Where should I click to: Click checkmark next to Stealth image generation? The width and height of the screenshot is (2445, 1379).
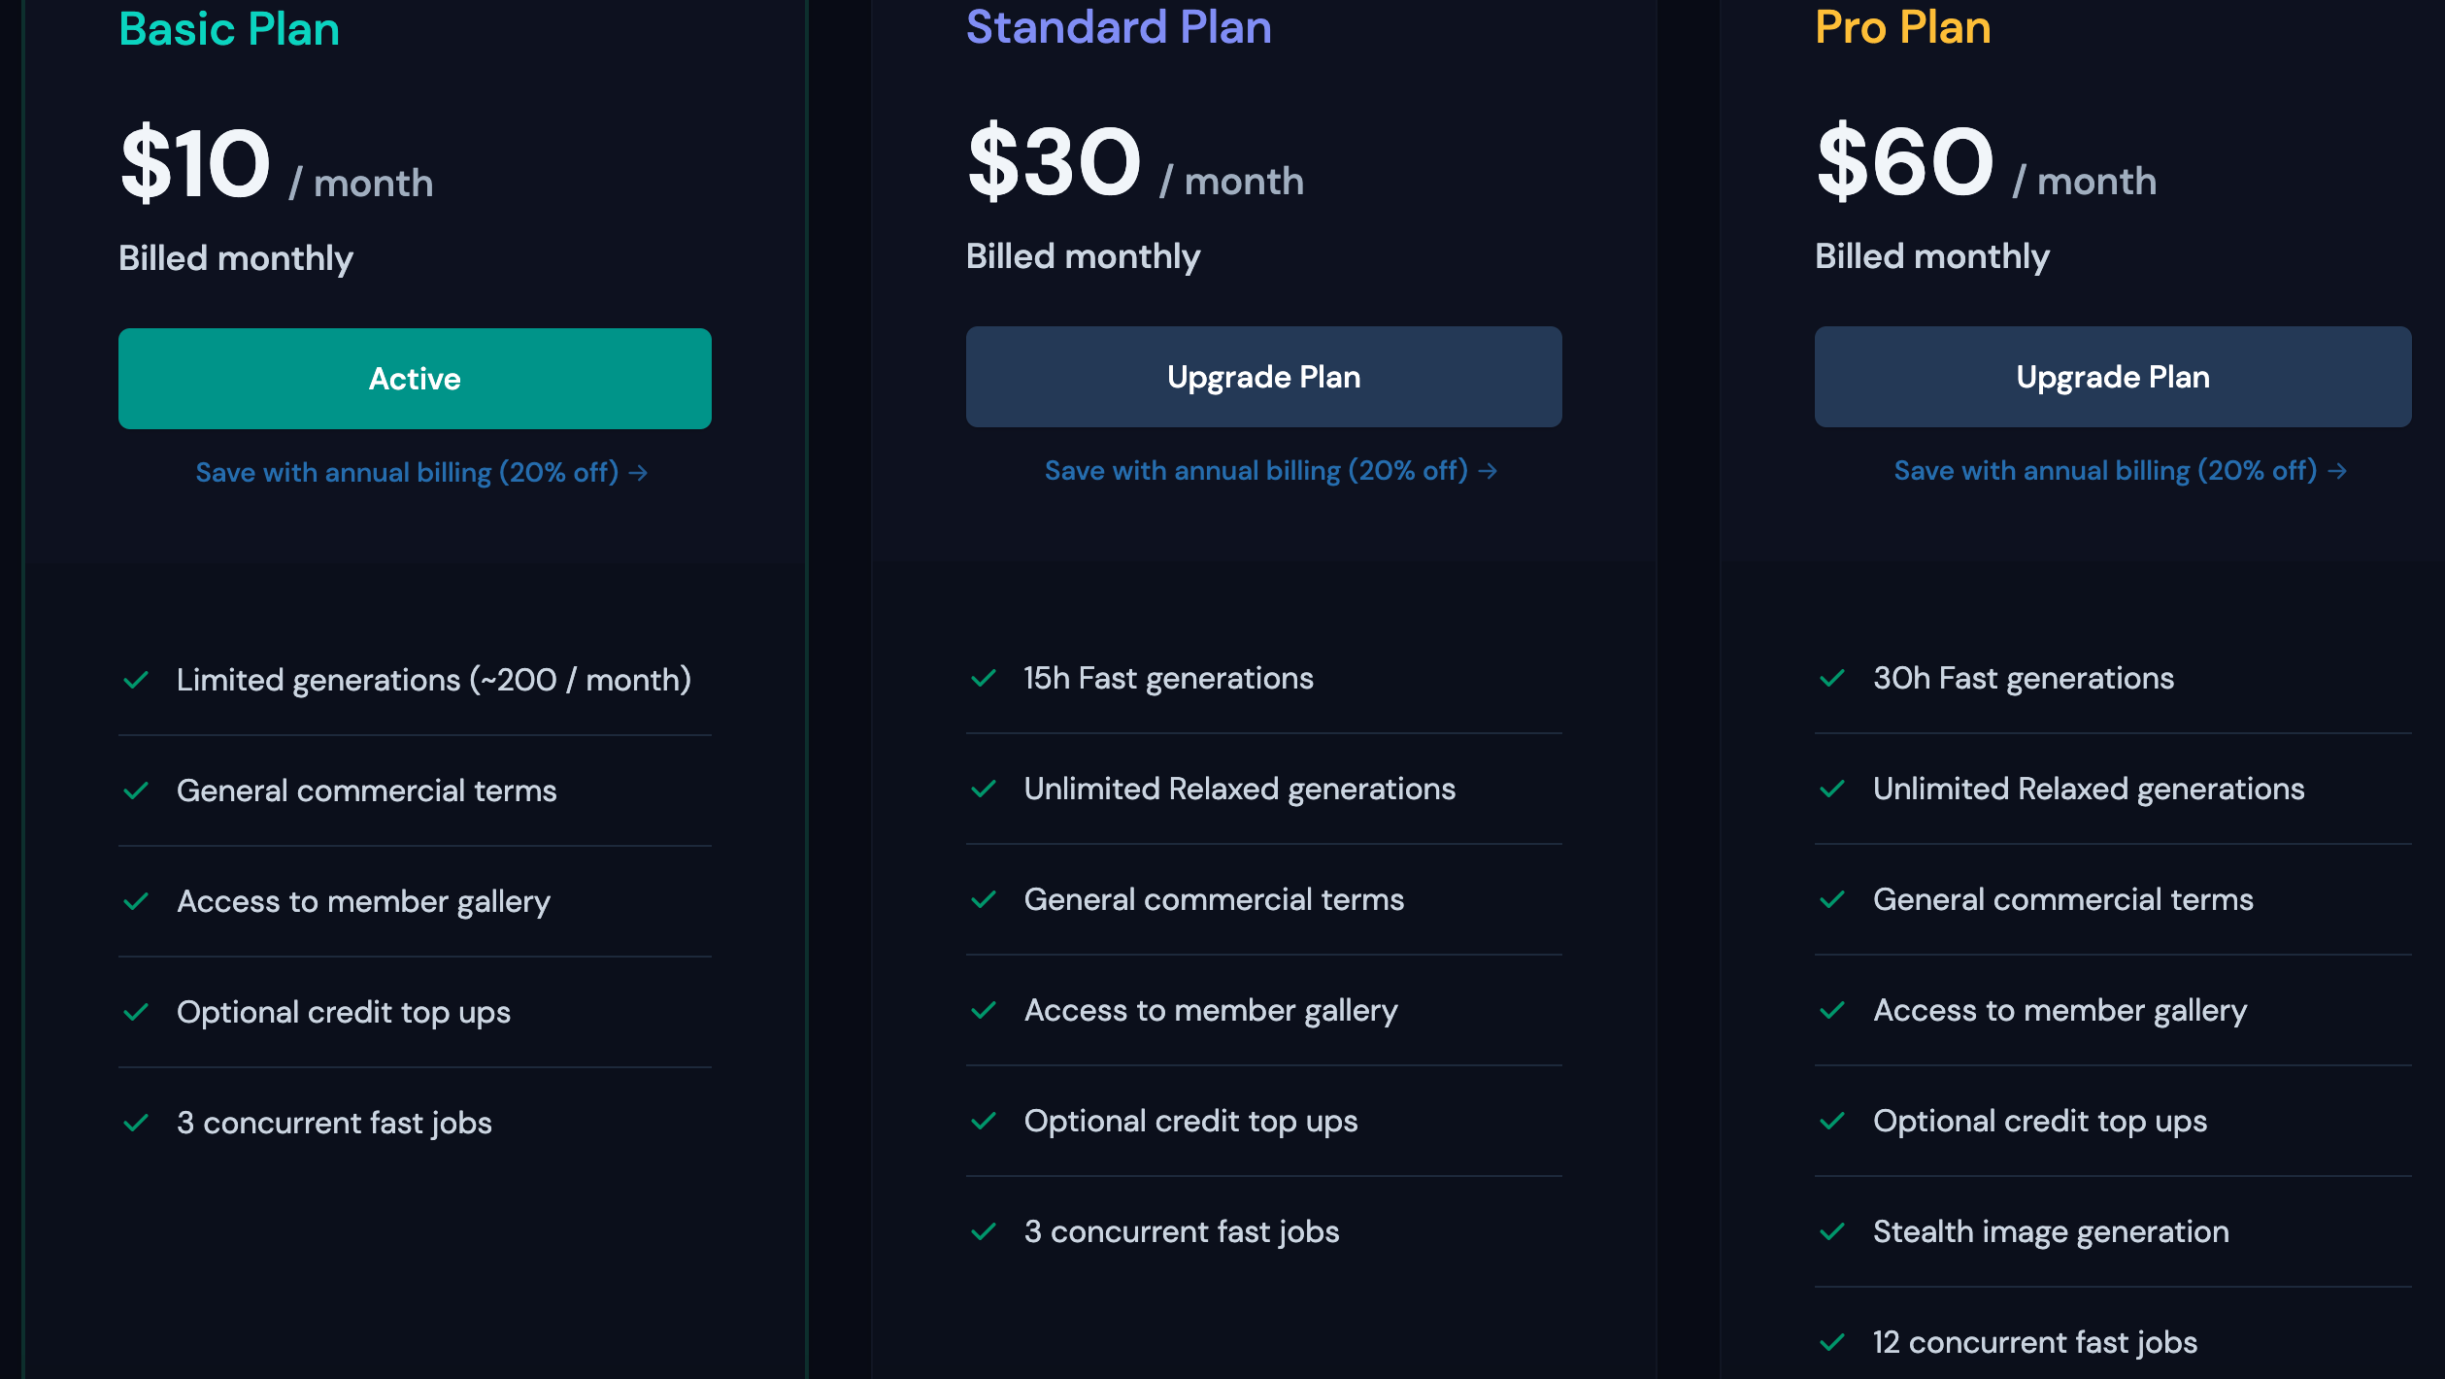click(1832, 1231)
